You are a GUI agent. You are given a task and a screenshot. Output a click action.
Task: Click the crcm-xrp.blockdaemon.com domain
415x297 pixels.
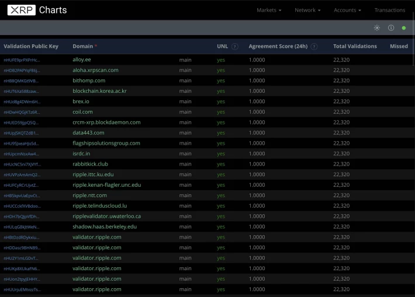[106, 123]
